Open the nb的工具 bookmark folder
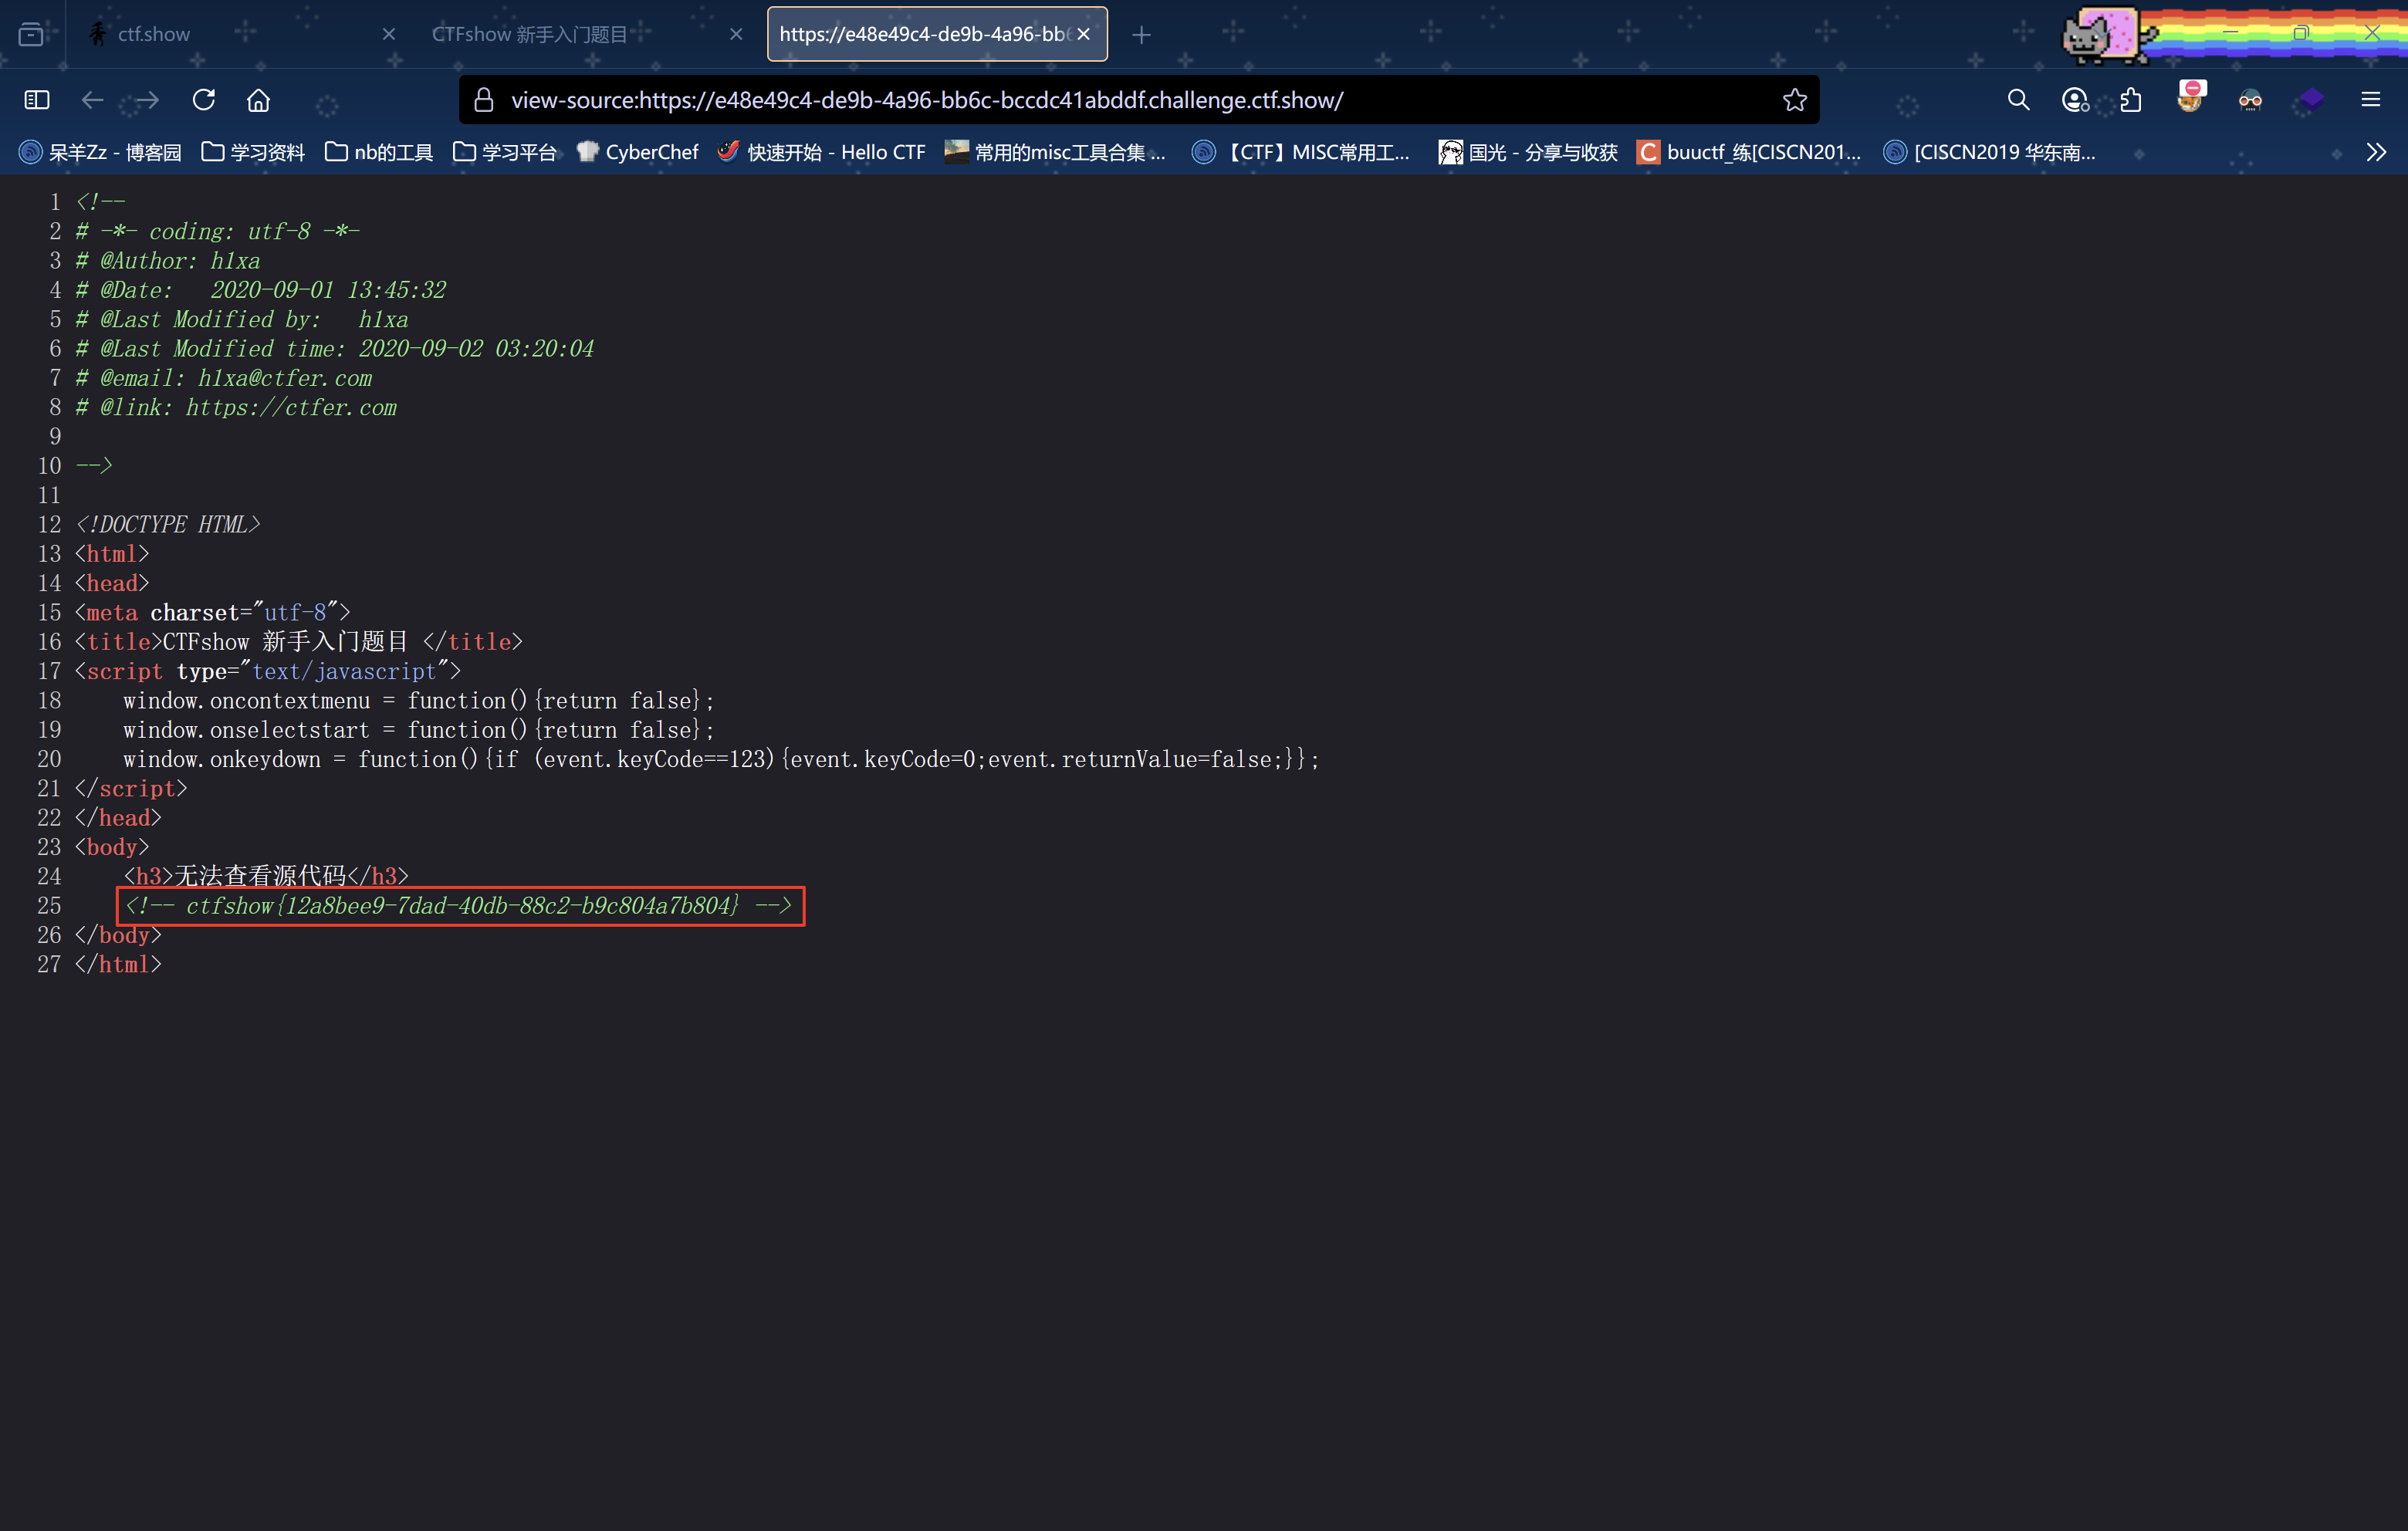2408x1531 pixels. tap(379, 152)
